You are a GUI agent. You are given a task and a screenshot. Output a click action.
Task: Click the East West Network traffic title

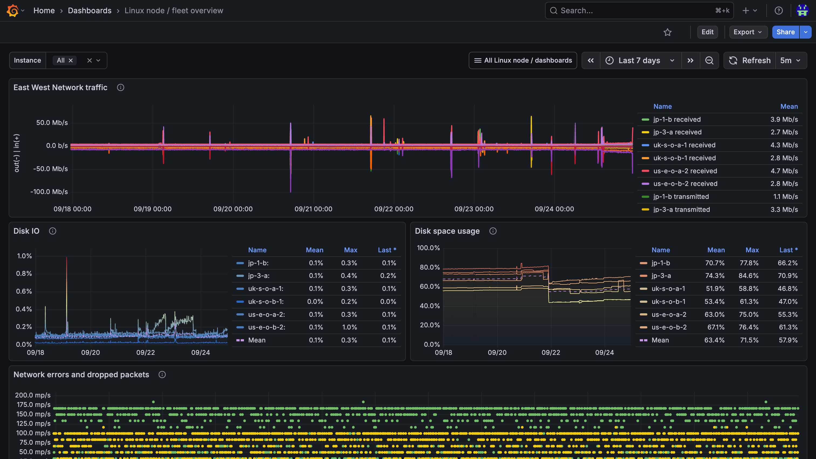pos(60,87)
